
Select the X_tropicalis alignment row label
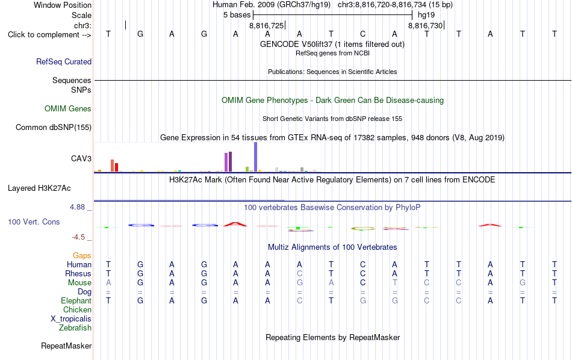click(71, 319)
